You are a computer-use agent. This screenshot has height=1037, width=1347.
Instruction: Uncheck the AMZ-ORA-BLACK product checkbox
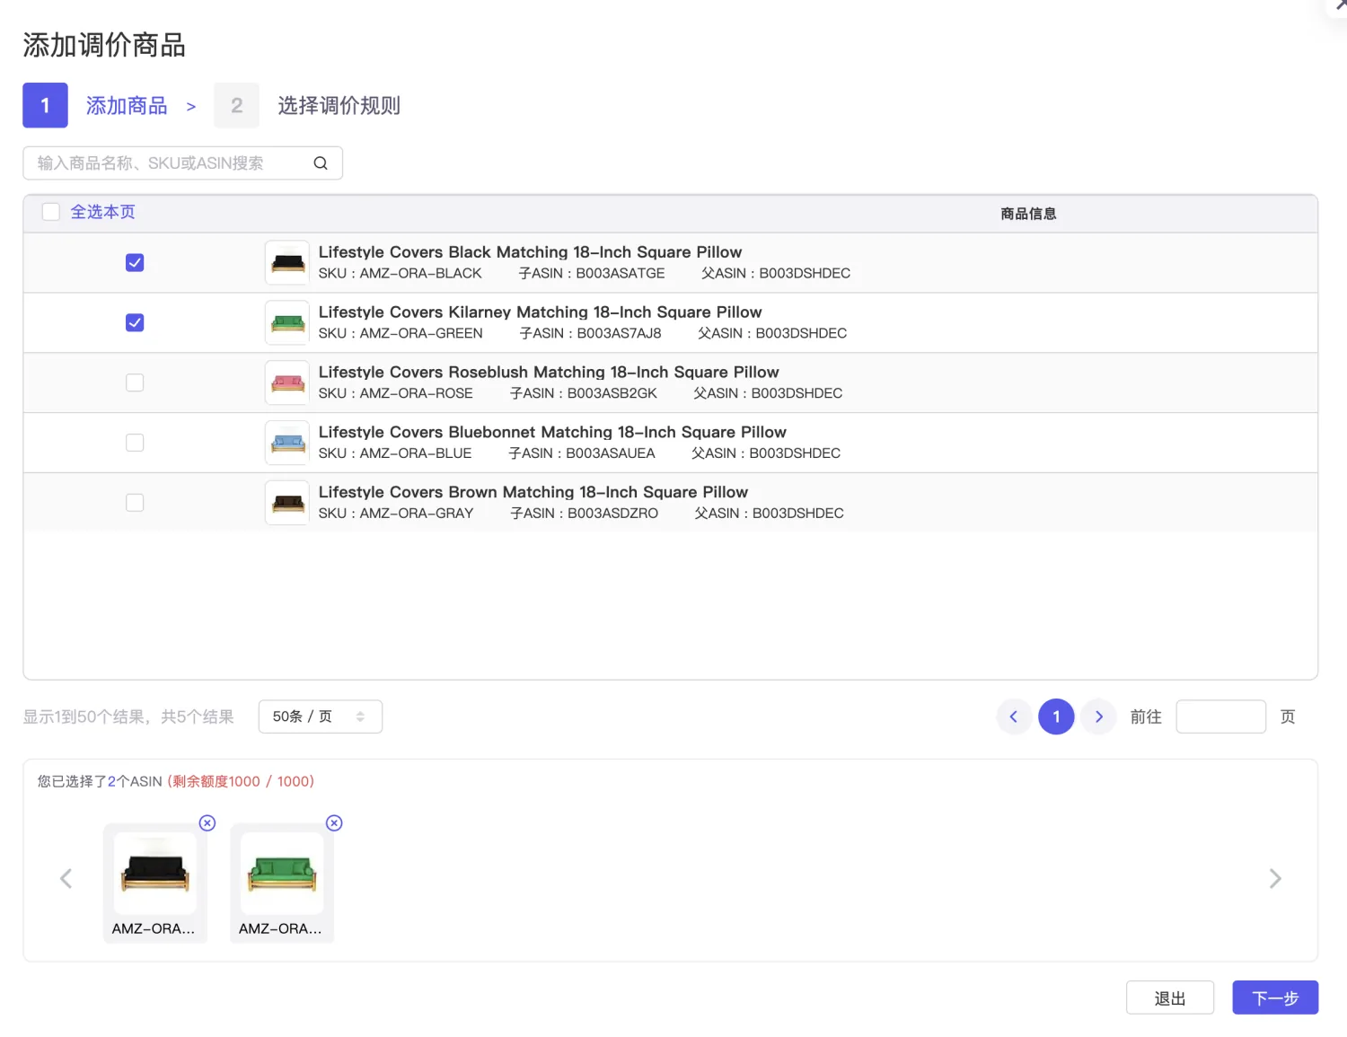(135, 263)
